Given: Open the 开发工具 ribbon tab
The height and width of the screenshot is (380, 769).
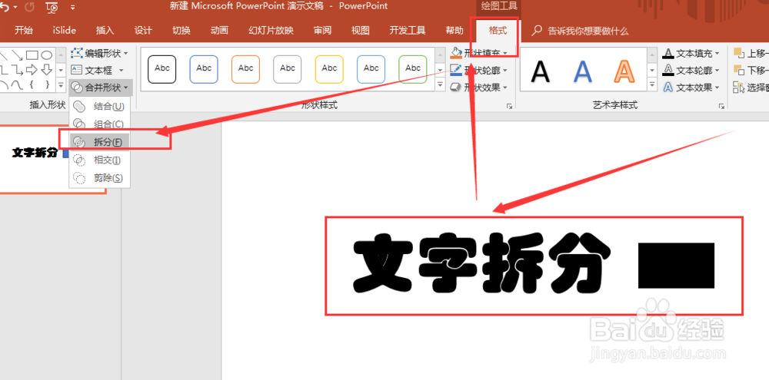Looking at the screenshot, I should (x=408, y=31).
